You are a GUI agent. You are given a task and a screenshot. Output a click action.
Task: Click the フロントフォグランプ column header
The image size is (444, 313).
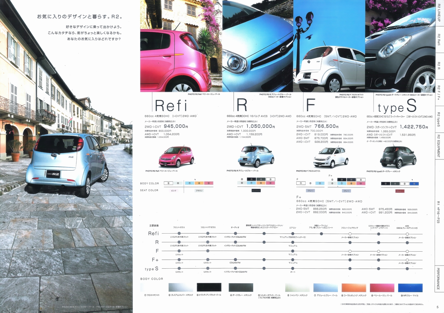click(350, 227)
